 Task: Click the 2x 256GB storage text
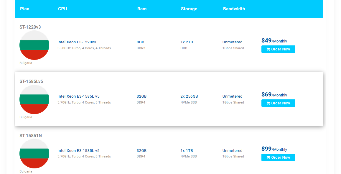[x=189, y=96]
